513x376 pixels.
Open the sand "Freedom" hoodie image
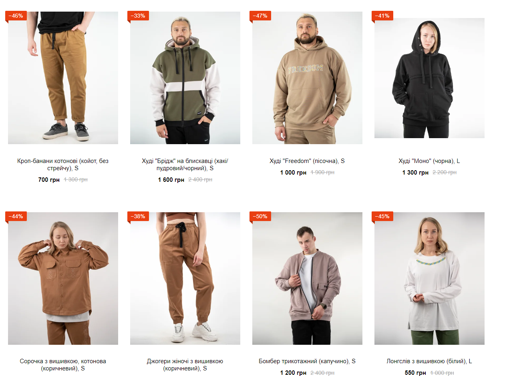[307, 78]
